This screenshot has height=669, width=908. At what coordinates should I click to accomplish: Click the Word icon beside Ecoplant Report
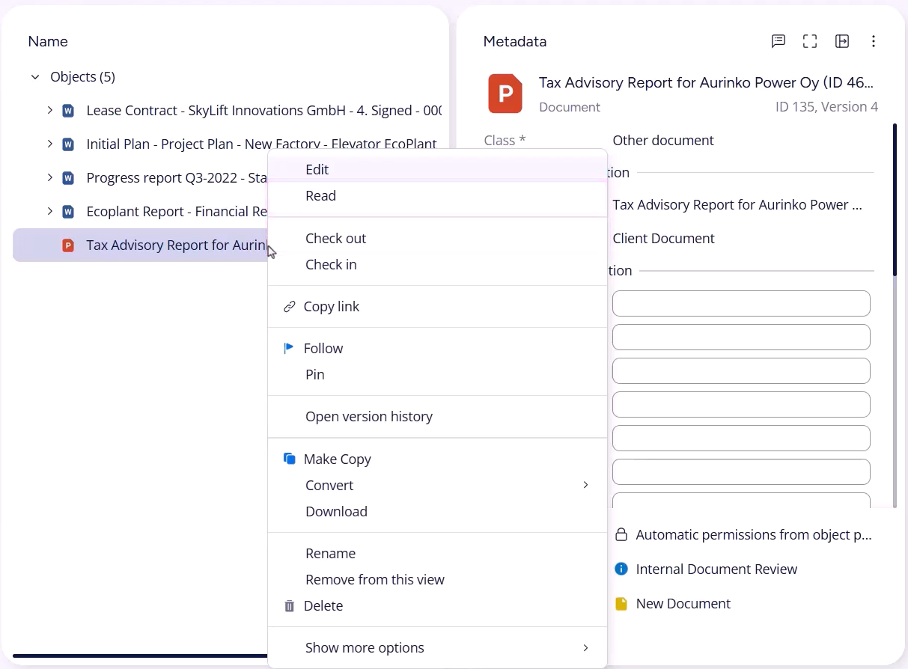(68, 212)
